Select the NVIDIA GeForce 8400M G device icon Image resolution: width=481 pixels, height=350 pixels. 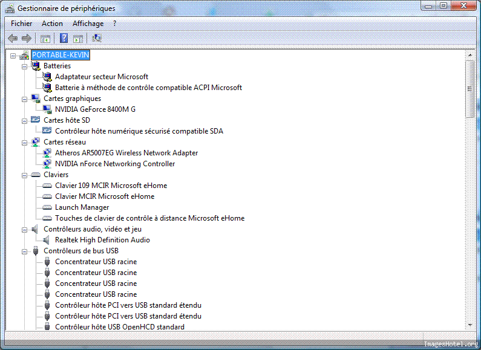[x=47, y=109]
